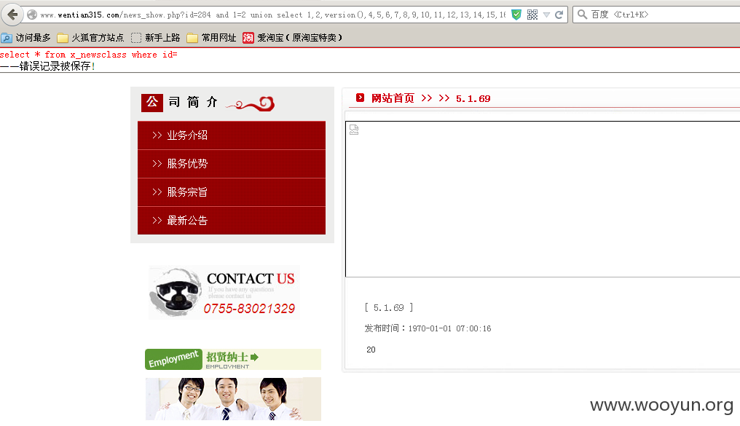Image resolution: width=740 pixels, height=426 pixels.
Task: Open the 爱淘宝(原淘宝特卖) bookmark
Action: 293,38
